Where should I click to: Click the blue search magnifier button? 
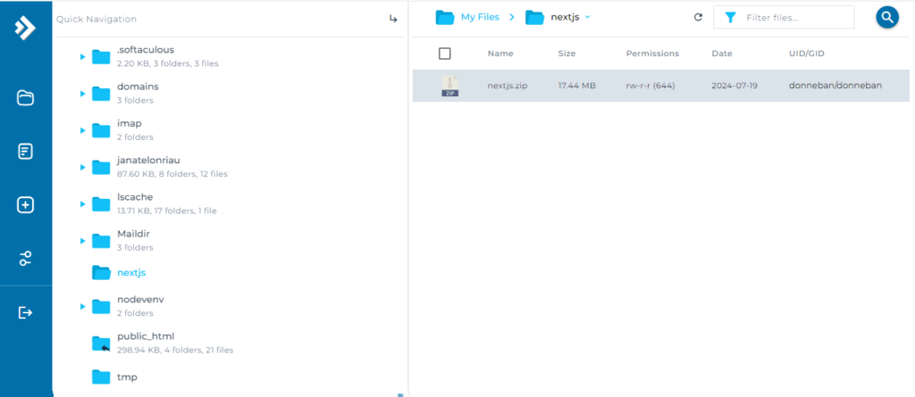click(887, 18)
